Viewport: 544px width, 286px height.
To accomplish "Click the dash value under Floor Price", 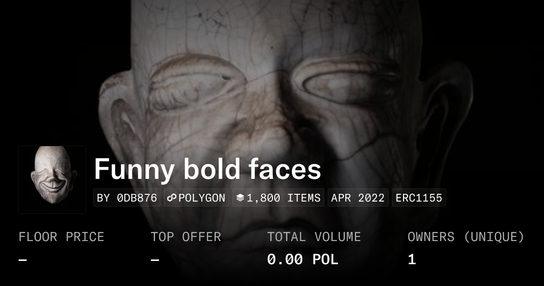I will pyautogui.click(x=23, y=260).
